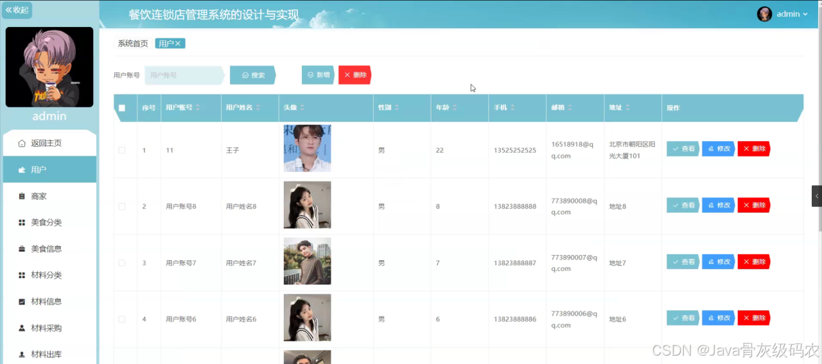Open avatar photo of 用户姓名7
The width and height of the screenshot is (822, 364).
tap(308, 261)
